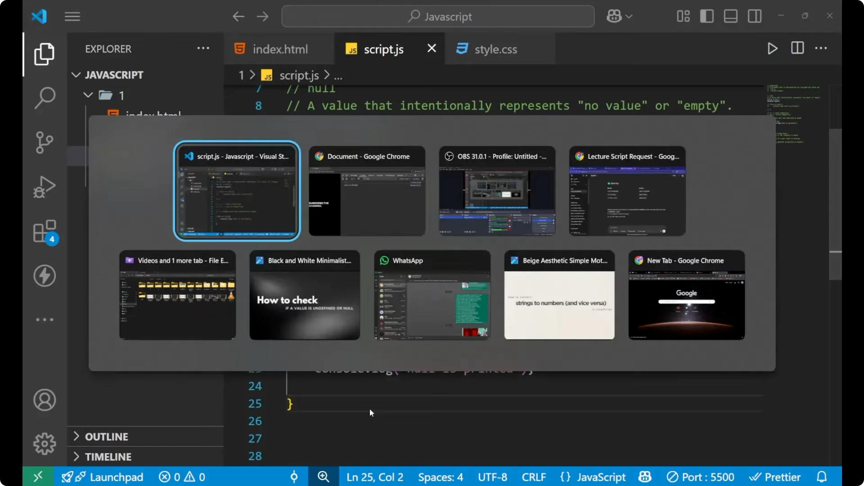
Task: Click Port : 5500 Live Server button
Action: [700, 477]
